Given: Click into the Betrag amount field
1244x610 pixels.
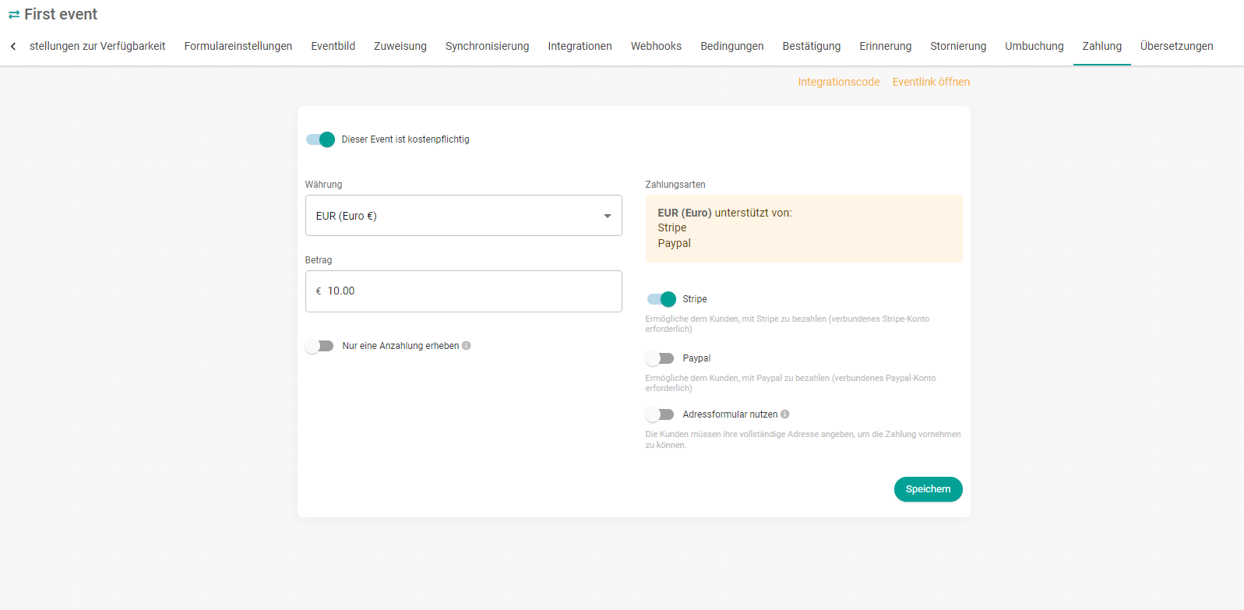Looking at the screenshot, I should (463, 291).
